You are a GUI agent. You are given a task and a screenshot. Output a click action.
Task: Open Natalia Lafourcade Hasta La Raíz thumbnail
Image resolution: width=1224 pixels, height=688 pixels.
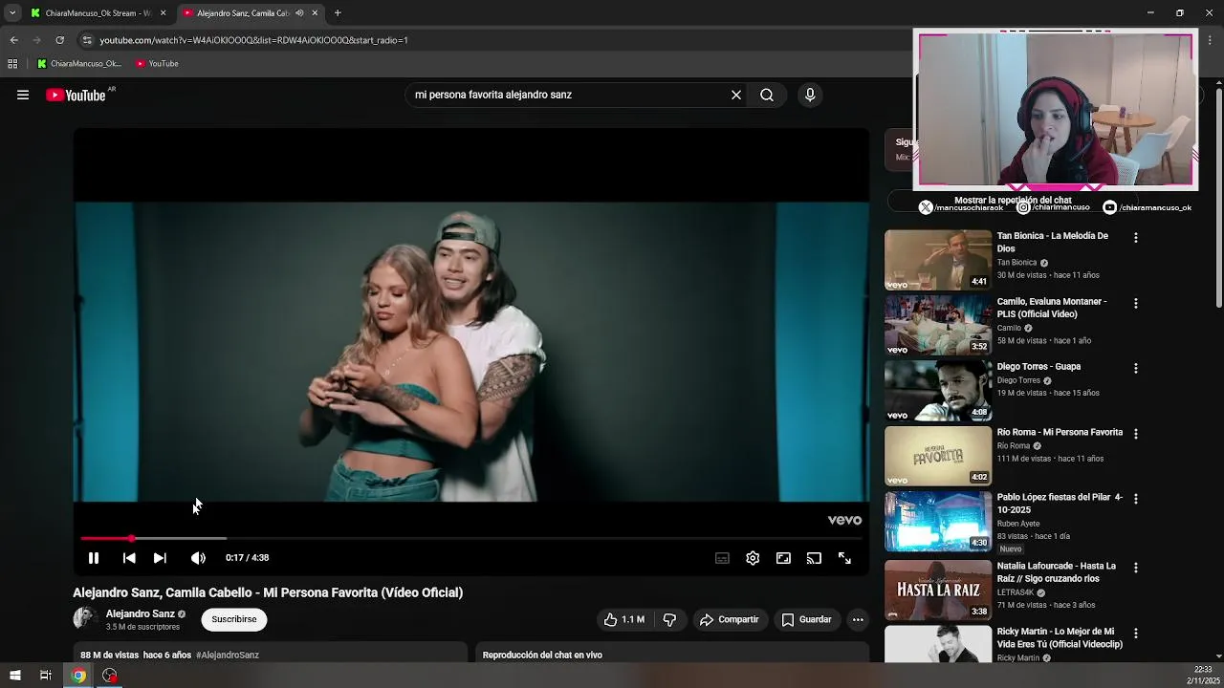[x=938, y=590]
